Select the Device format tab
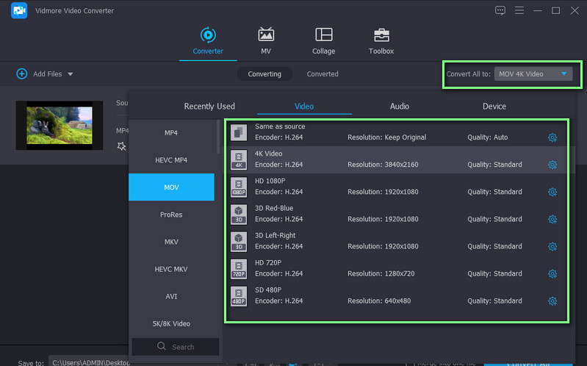Image resolution: width=587 pixels, height=366 pixels. point(494,107)
